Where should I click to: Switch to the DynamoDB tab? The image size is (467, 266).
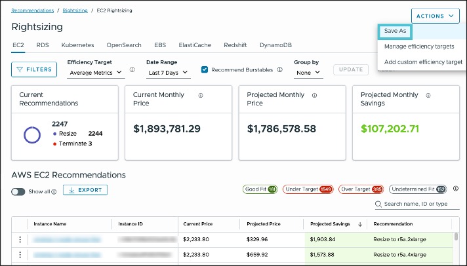pyautogui.click(x=275, y=45)
